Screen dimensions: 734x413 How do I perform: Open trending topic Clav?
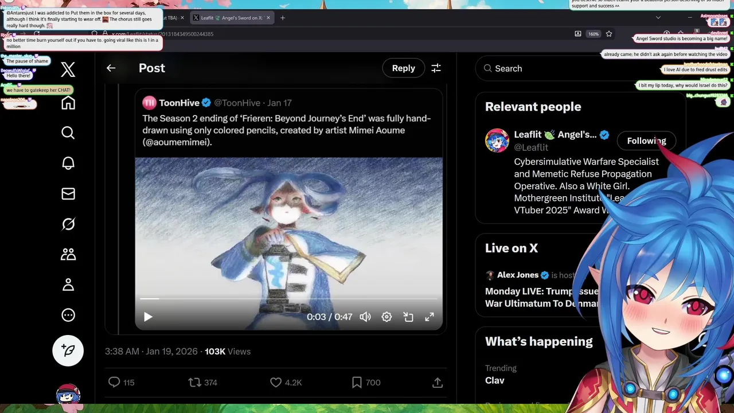(495, 380)
